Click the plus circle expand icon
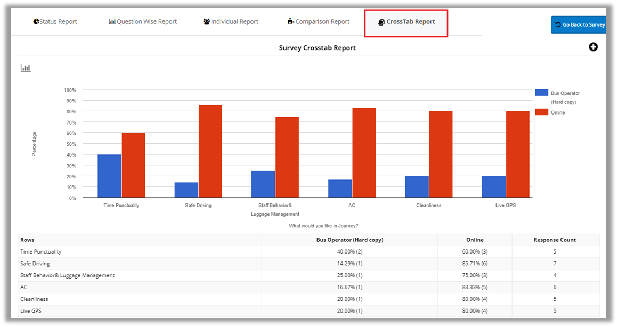Screen dimensions: 618x327 click(x=593, y=47)
